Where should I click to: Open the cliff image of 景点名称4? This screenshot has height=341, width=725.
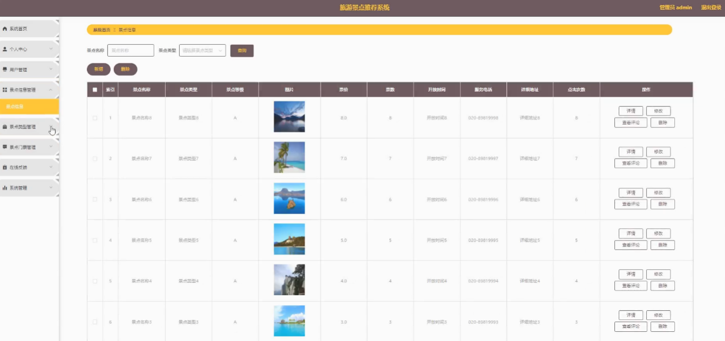click(x=289, y=280)
